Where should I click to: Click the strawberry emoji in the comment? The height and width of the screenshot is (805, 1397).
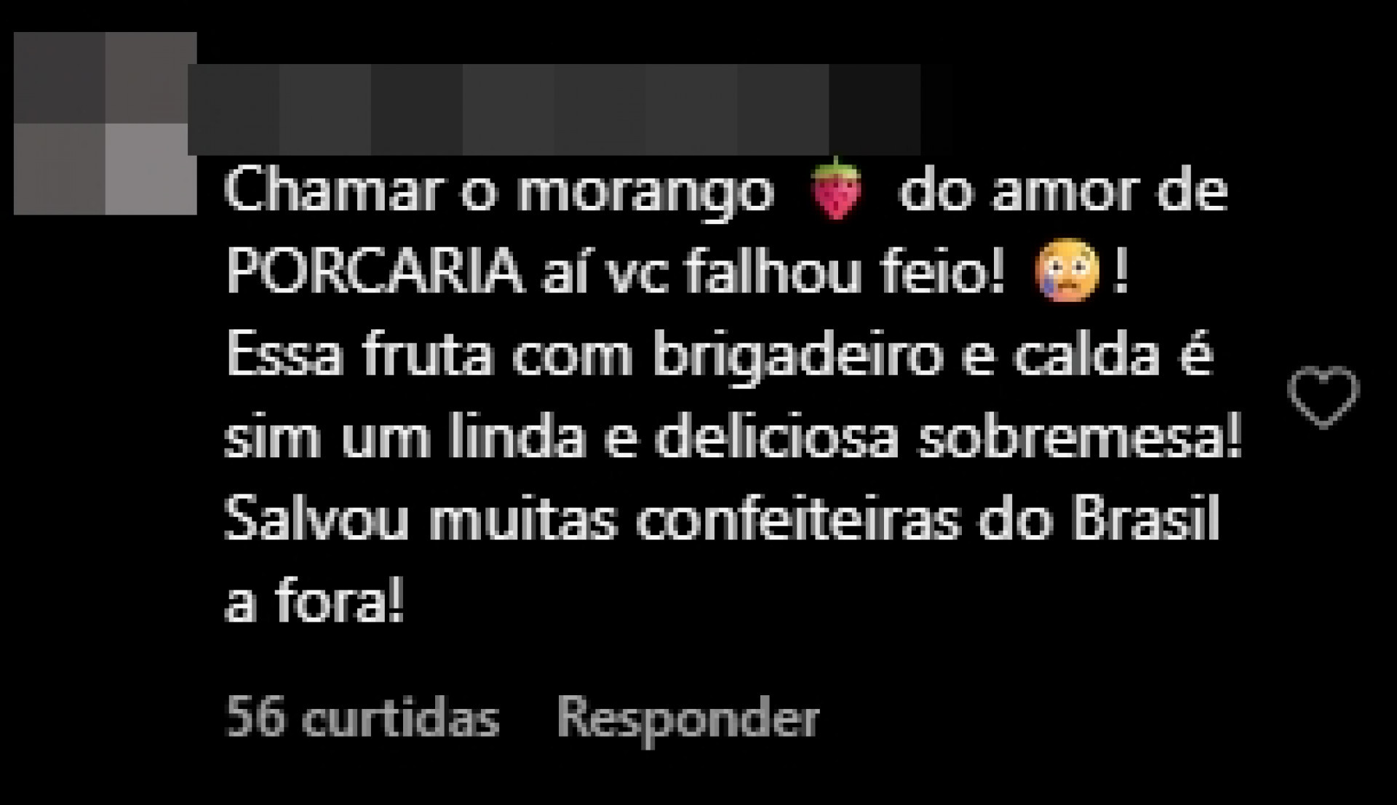coord(836,189)
